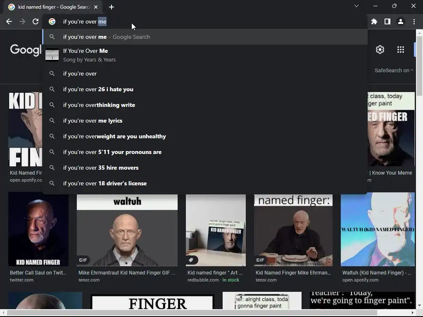Image resolution: width=423 pixels, height=317 pixels.
Task: Choose suggestion overweight are you unhealthy
Action: coord(205,136)
